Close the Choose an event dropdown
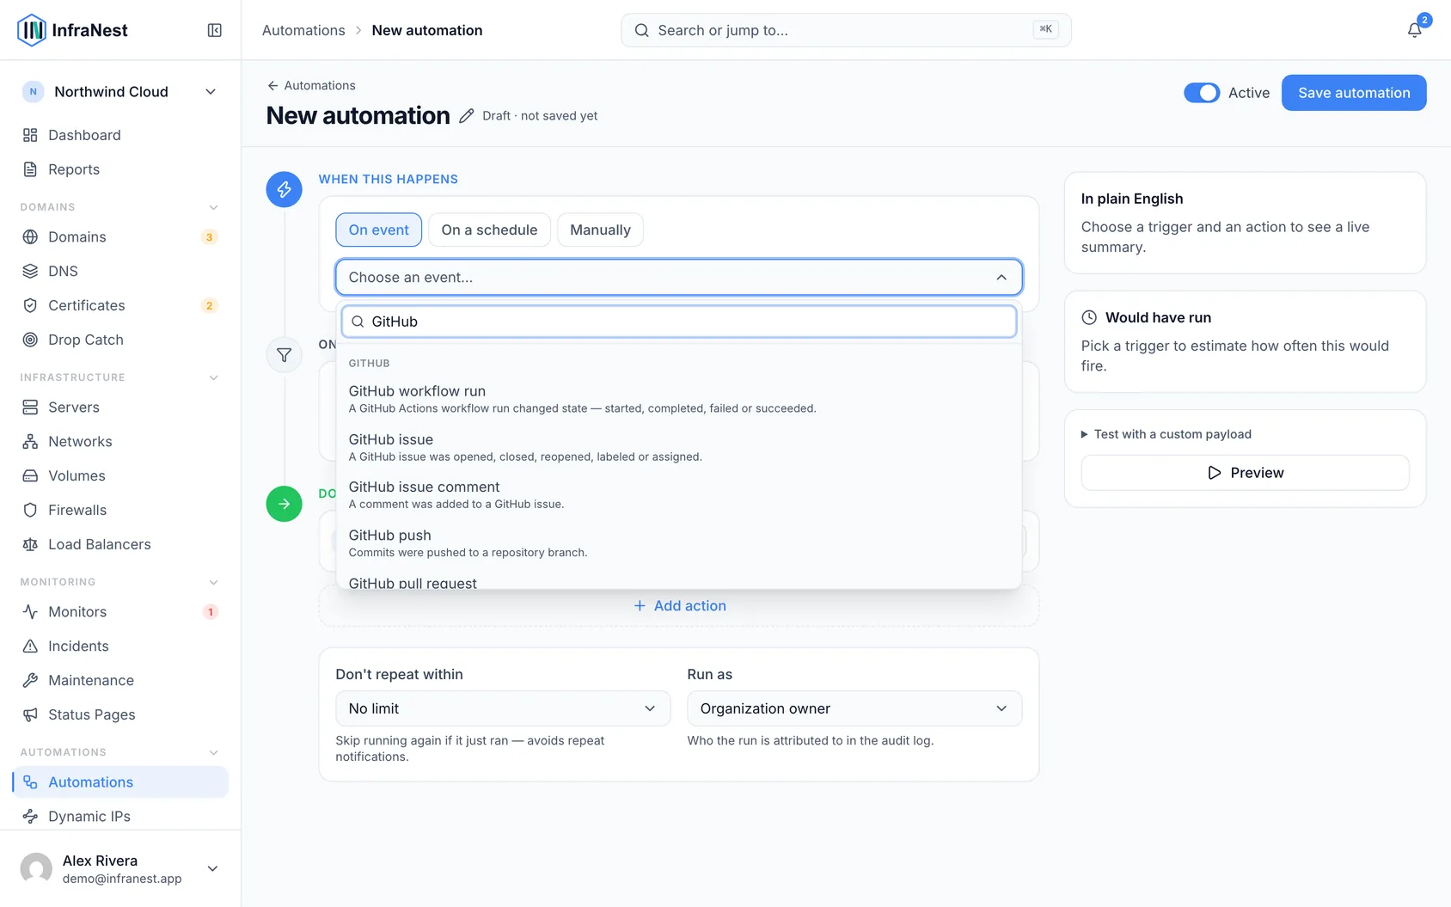 pyautogui.click(x=678, y=277)
